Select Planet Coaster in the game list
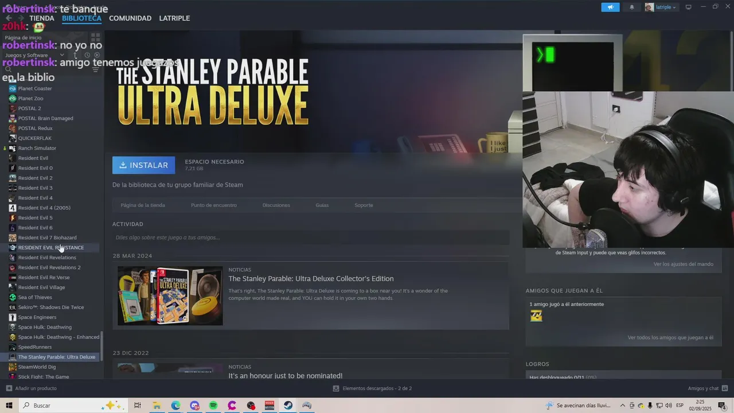 35,88
